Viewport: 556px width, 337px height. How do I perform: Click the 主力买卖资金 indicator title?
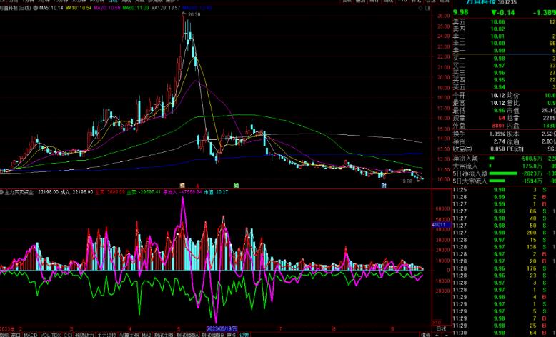click(19, 192)
